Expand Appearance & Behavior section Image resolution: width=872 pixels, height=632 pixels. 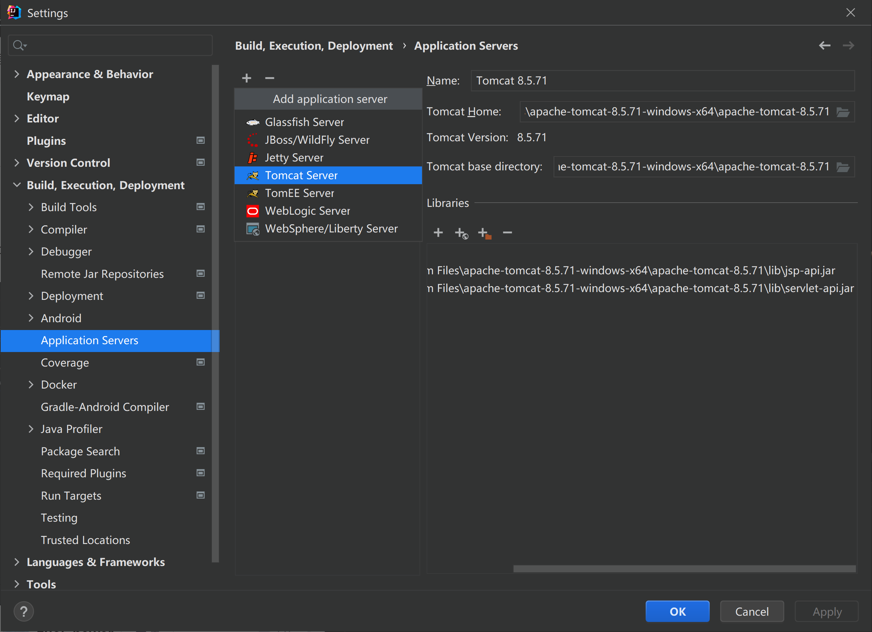tap(17, 74)
